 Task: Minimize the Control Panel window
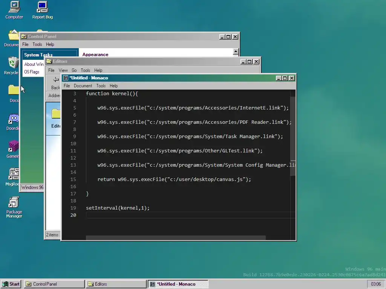click(x=222, y=37)
